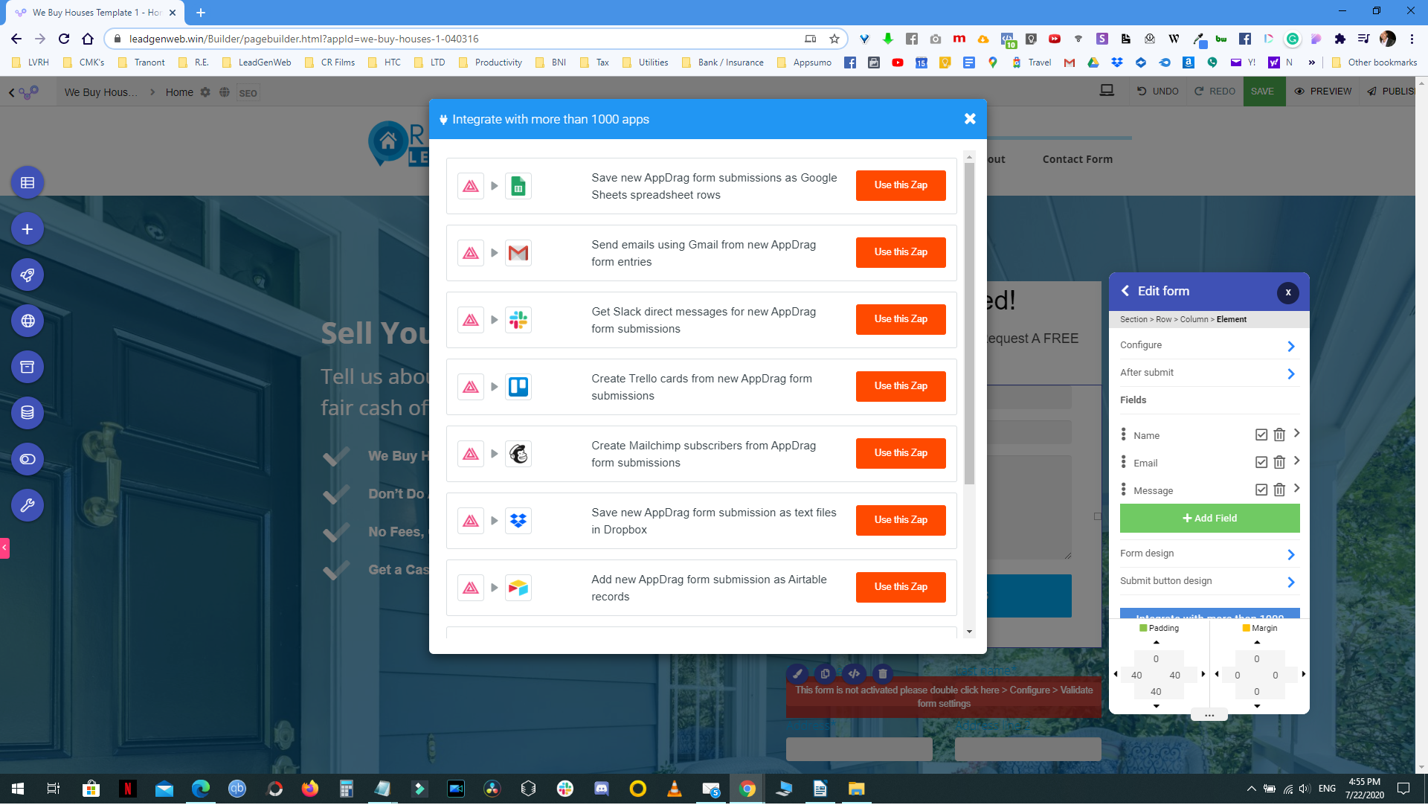Screen dimensions: 1428x805
Task: Click the Airtable integration icon
Action: coord(518,587)
